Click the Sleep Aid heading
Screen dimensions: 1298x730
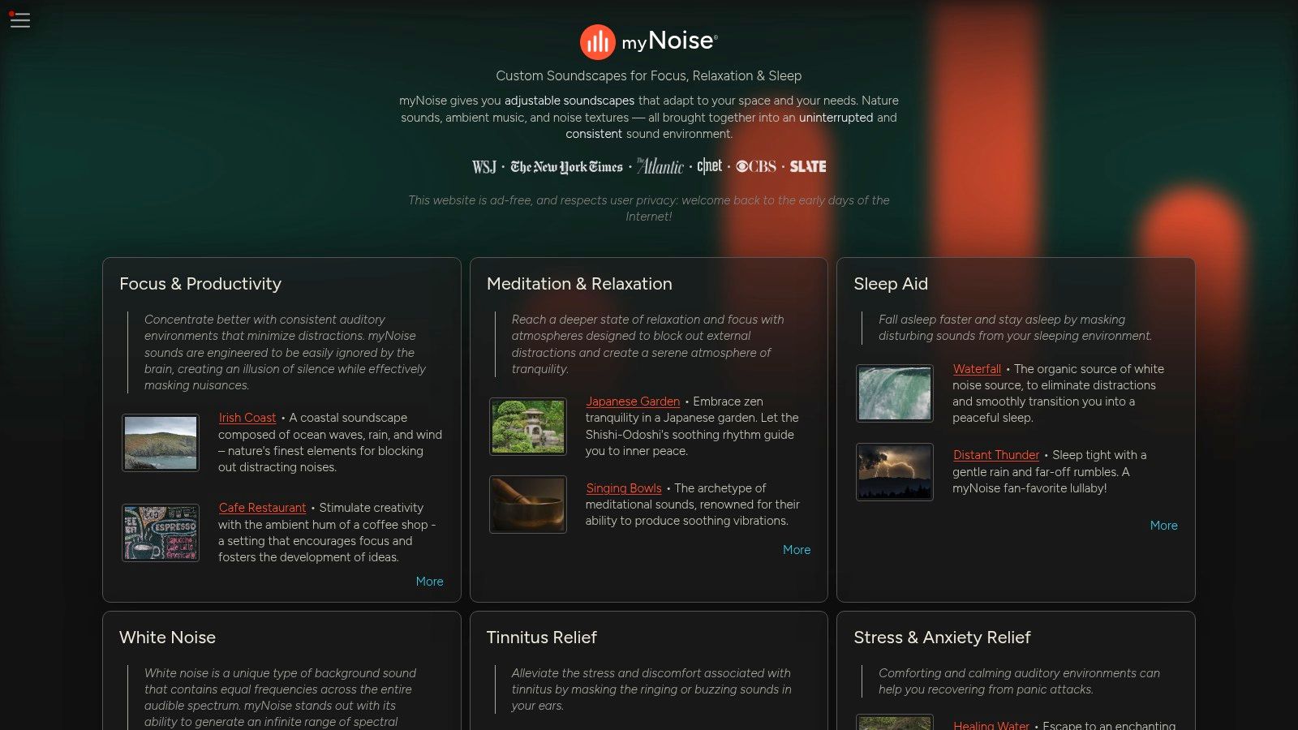point(891,284)
